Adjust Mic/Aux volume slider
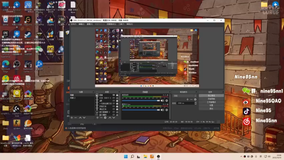This screenshot has width=284, height=160. (141, 110)
